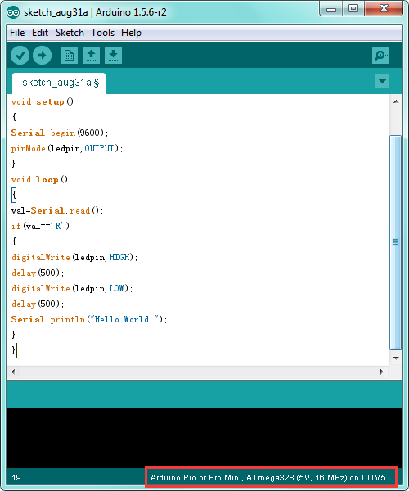Minimize the Arduino window
This screenshot has height=491, width=409.
point(331,9)
